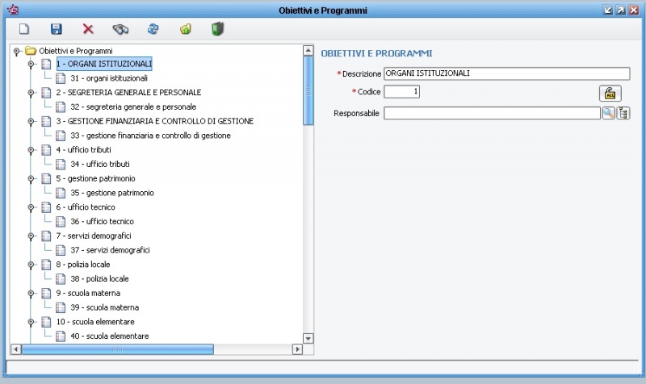
Task: Click the yellow folder toolbar icon
Action: point(186,29)
